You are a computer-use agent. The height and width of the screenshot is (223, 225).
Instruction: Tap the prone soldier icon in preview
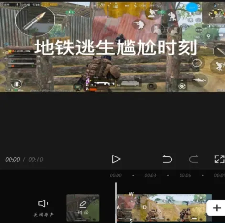pyautogui.click(x=199, y=80)
